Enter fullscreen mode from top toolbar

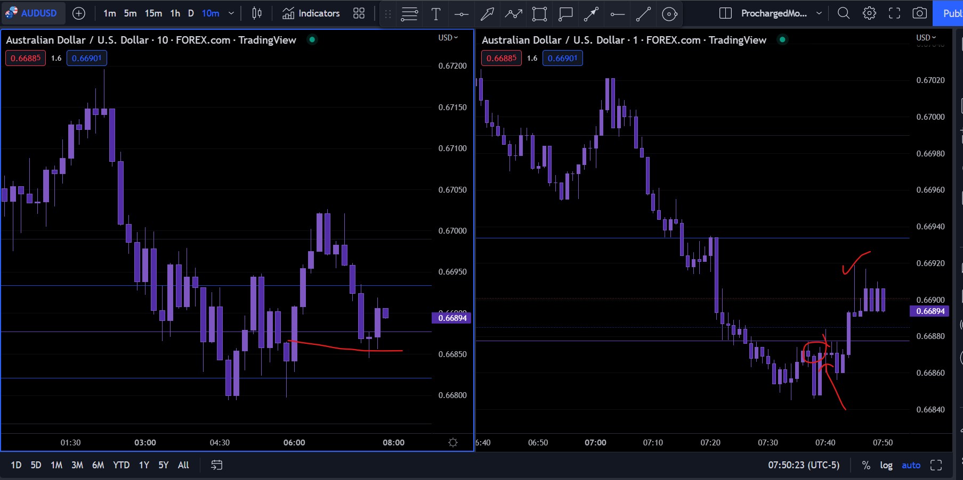point(895,13)
